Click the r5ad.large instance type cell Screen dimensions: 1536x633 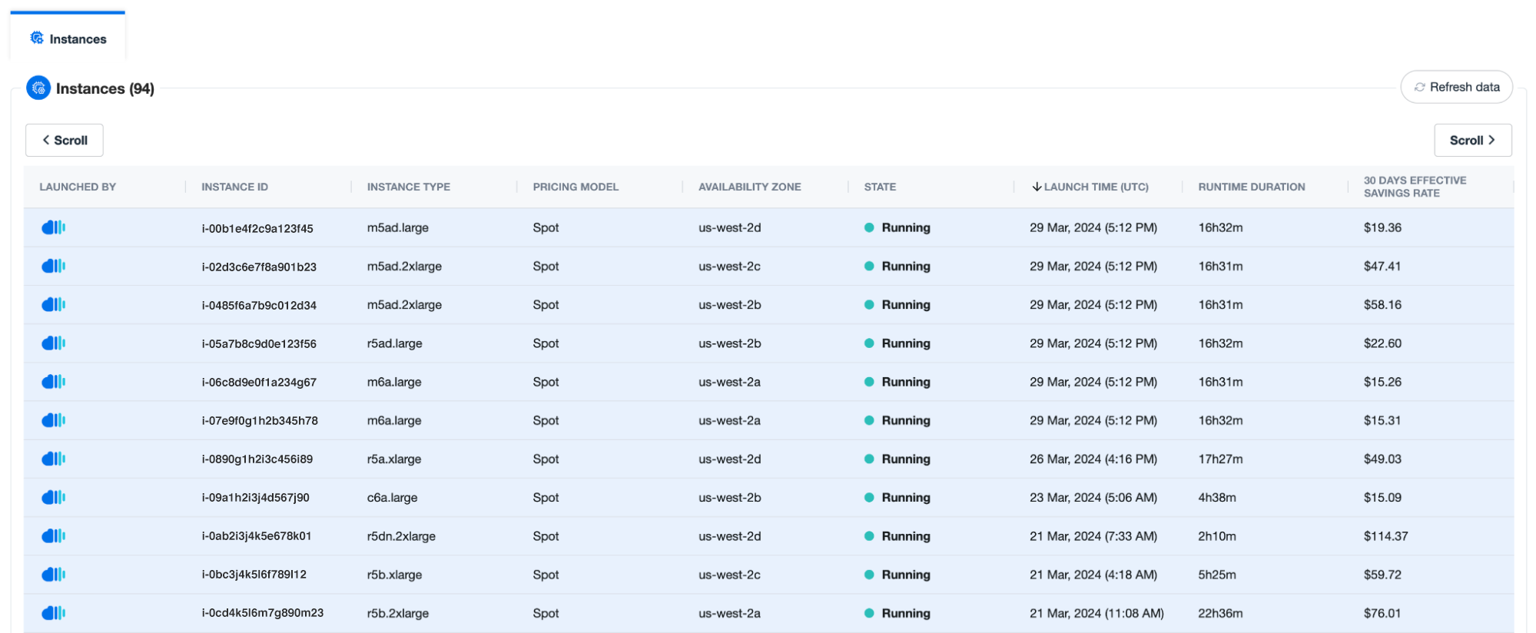[395, 343]
